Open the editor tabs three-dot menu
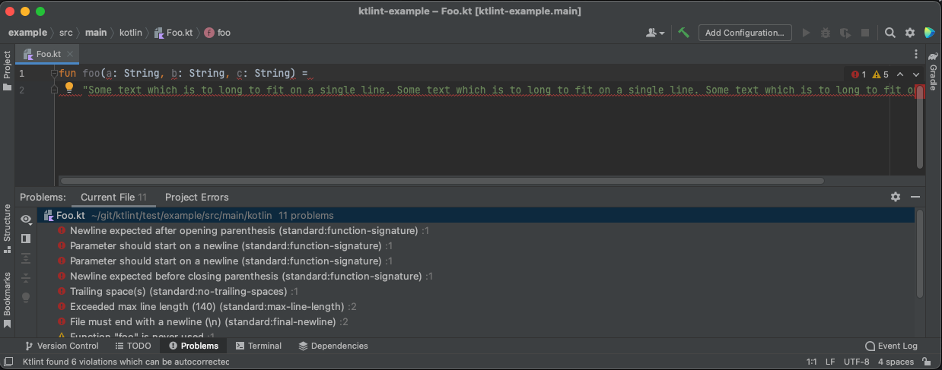 coord(916,55)
